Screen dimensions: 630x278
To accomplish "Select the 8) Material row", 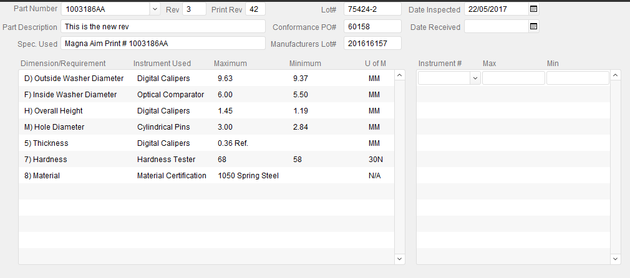I will pos(206,176).
